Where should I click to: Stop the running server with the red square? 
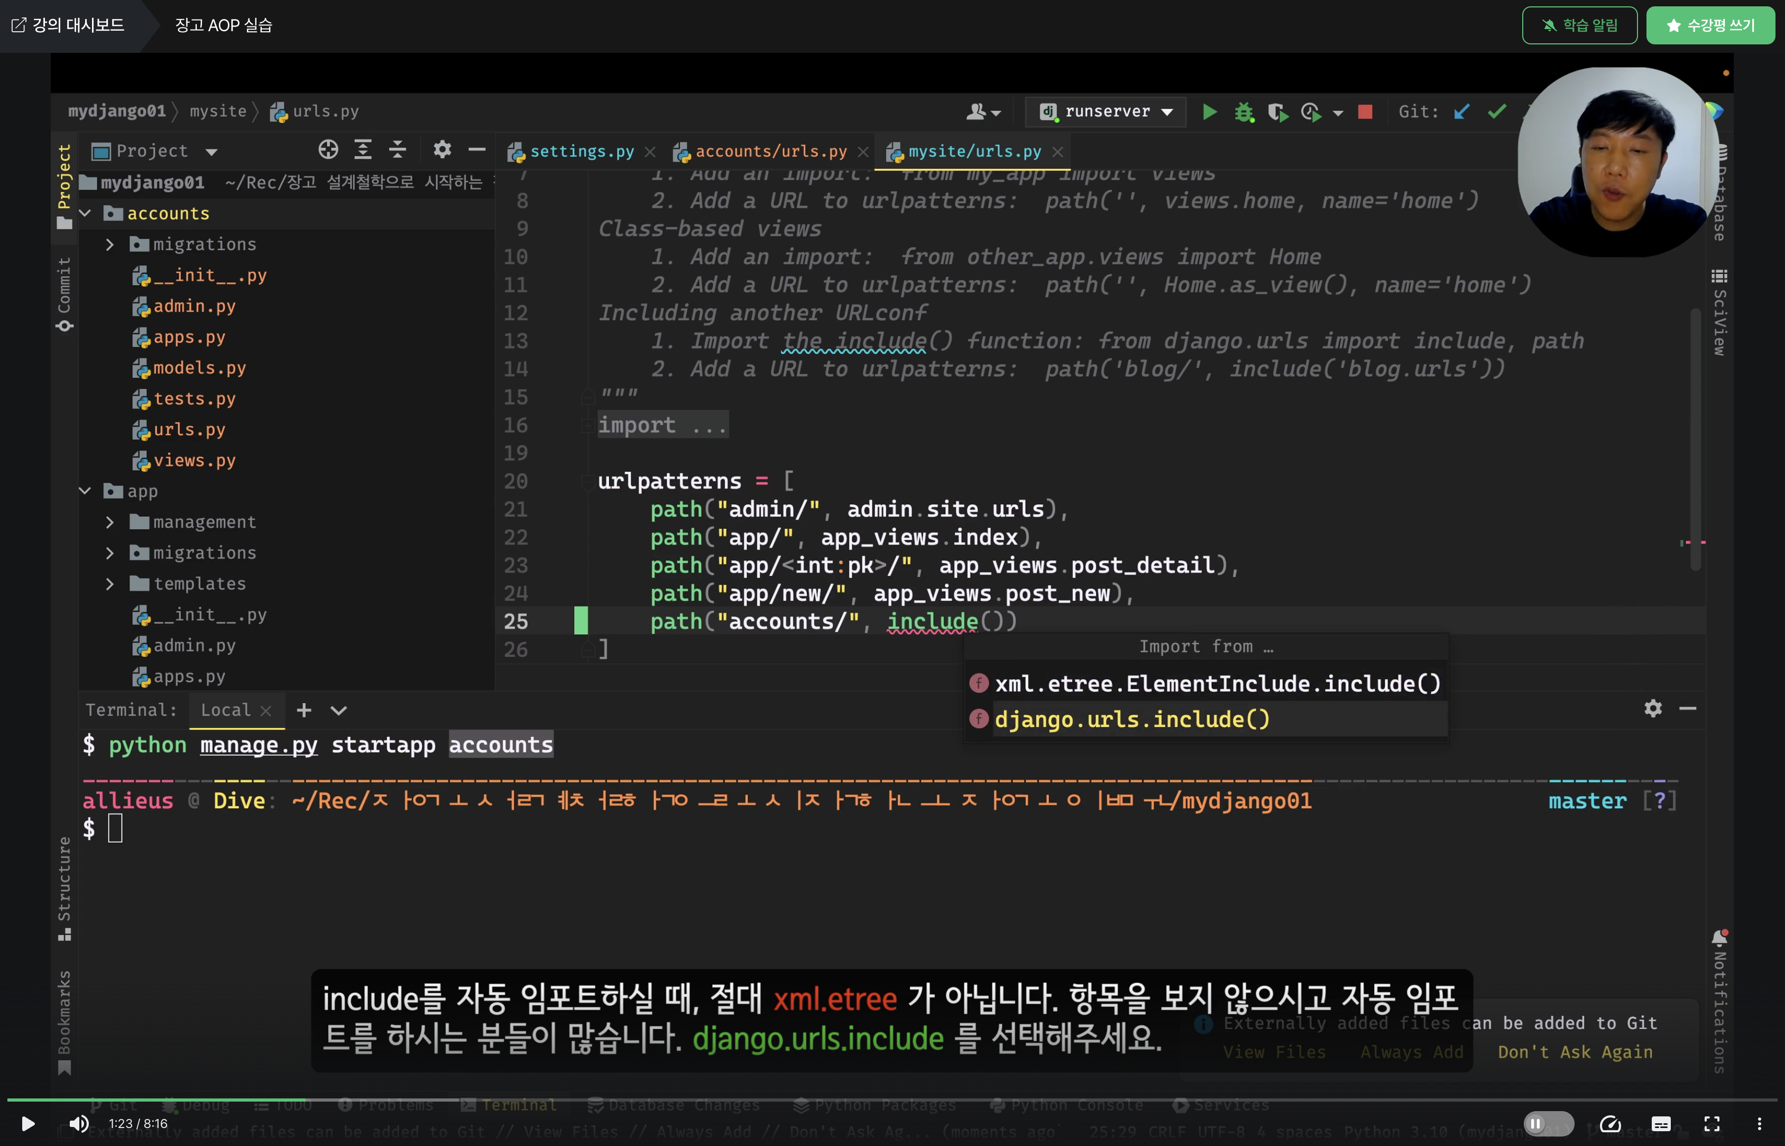click(x=1365, y=112)
